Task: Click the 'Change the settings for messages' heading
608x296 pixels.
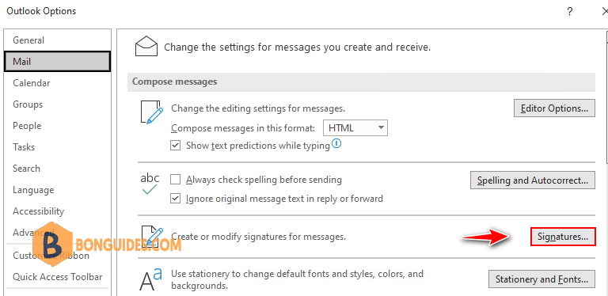Action: coord(298,47)
